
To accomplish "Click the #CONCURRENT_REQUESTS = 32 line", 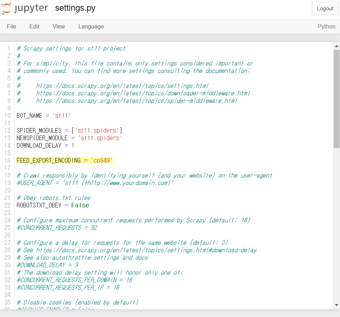I will point(57,228).
